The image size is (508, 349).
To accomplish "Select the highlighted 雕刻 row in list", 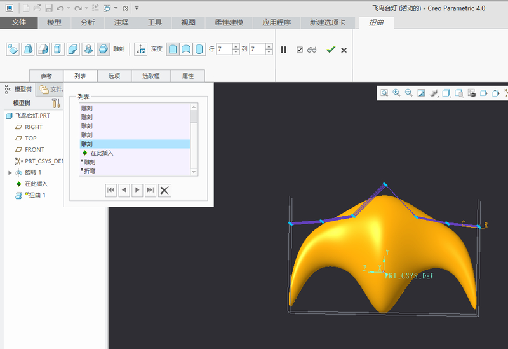I will [135, 144].
